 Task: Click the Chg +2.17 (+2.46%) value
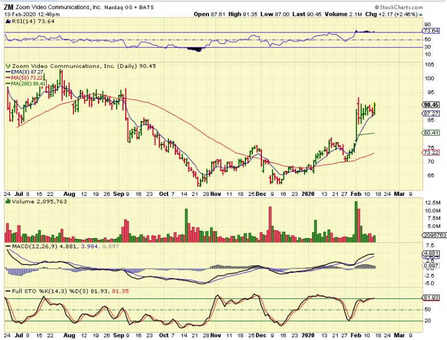point(391,14)
